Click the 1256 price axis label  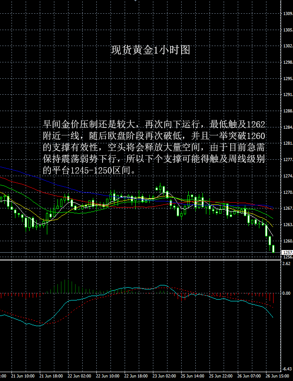click(288, 257)
